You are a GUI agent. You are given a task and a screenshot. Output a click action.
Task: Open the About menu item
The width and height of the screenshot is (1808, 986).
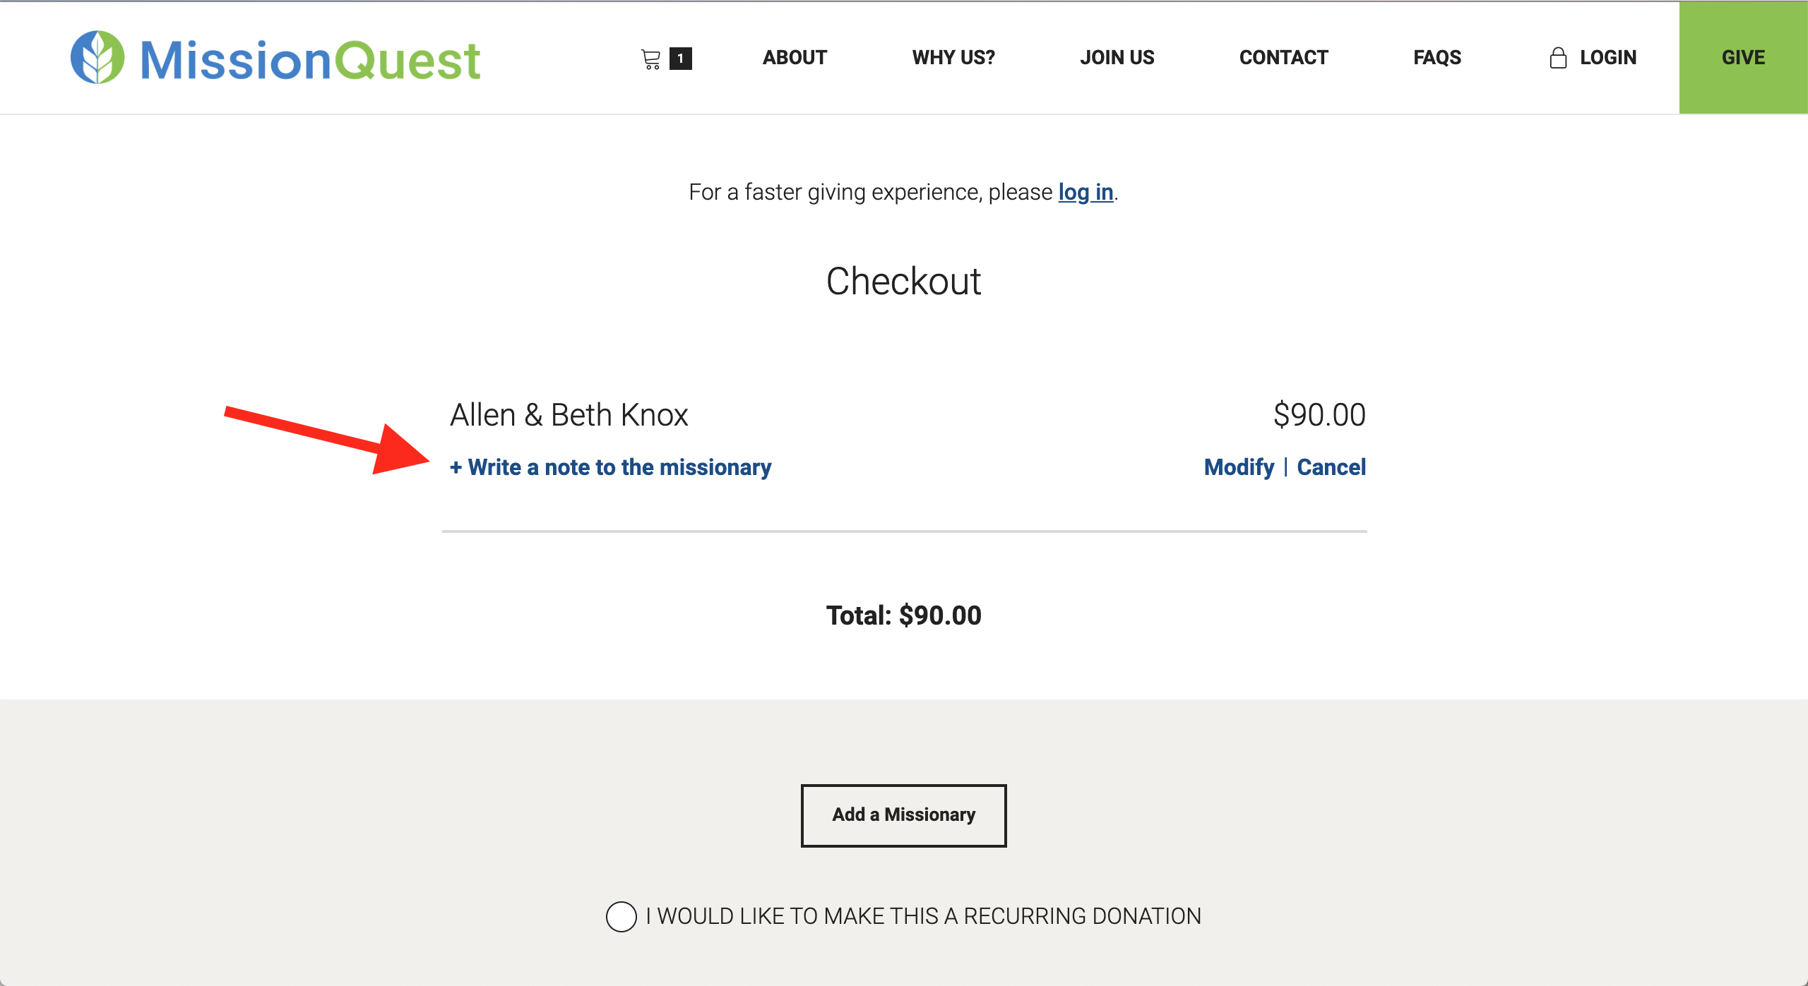795,58
